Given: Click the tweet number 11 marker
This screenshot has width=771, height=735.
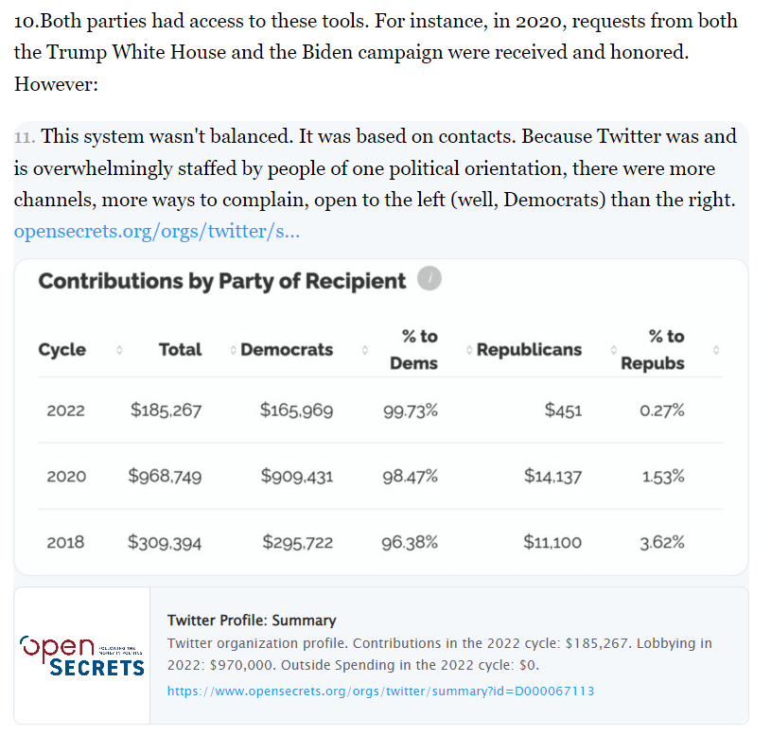Looking at the screenshot, I should (25, 137).
